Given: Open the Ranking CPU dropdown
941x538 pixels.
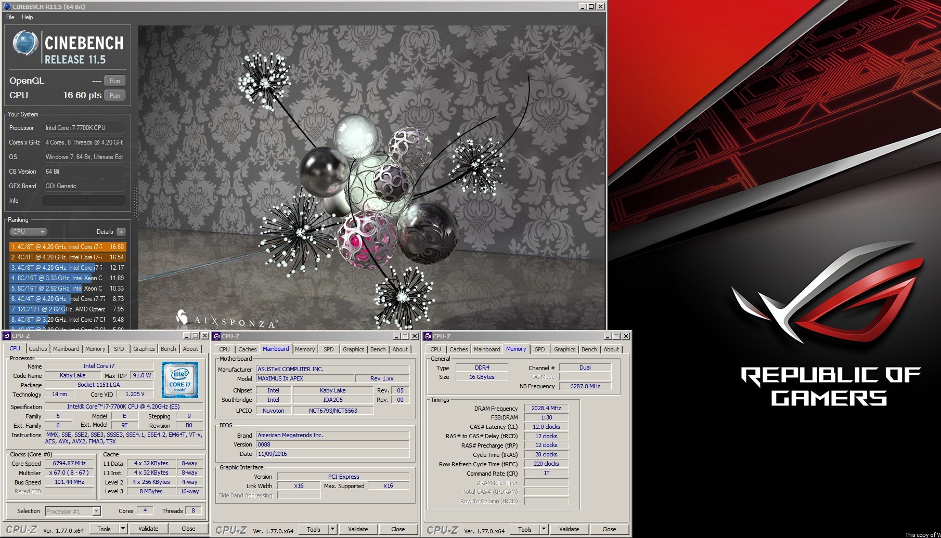Looking at the screenshot, I should coord(28,232).
